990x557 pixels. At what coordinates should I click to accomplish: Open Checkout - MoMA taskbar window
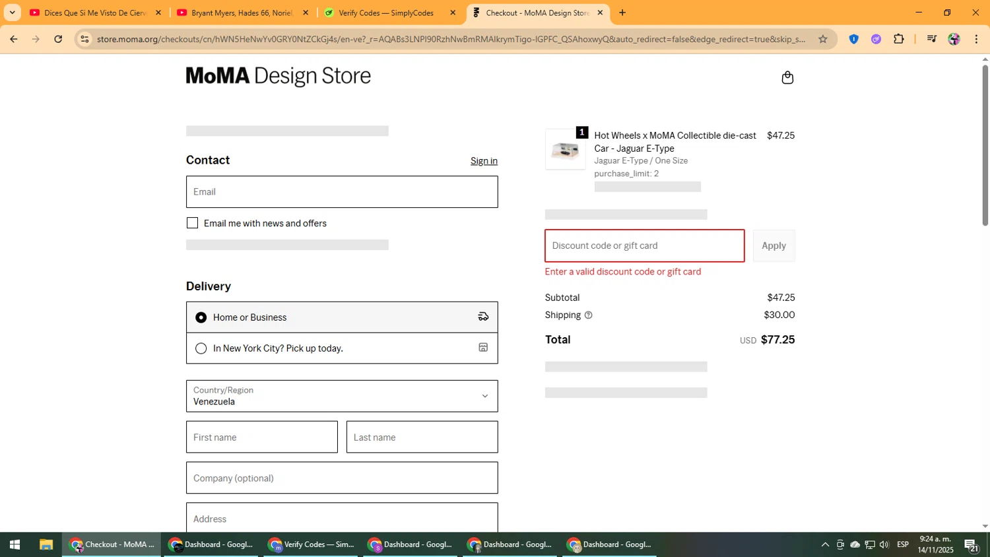112,544
